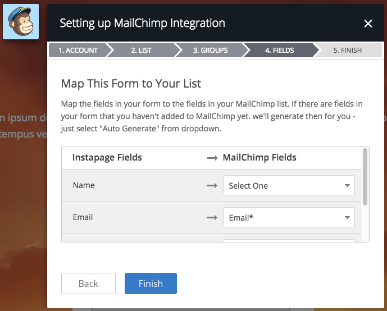Click the Back button
This screenshot has width=387, height=311.
[88, 283]
